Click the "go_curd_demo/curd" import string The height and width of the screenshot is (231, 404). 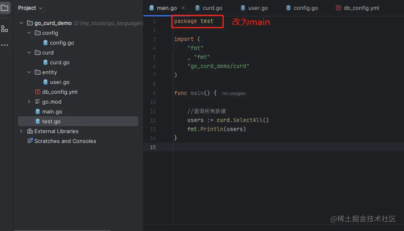pyautogui.click(x=218, y=66)
